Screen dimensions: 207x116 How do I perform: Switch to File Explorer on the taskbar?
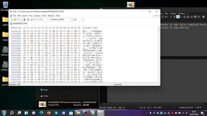[78, 113]
